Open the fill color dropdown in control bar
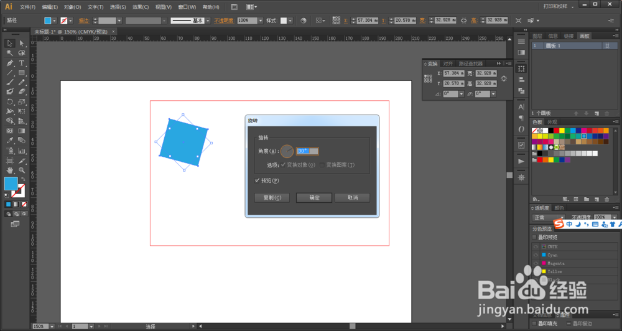The height and width of the screenshot is (331, 622). (54, 21)
